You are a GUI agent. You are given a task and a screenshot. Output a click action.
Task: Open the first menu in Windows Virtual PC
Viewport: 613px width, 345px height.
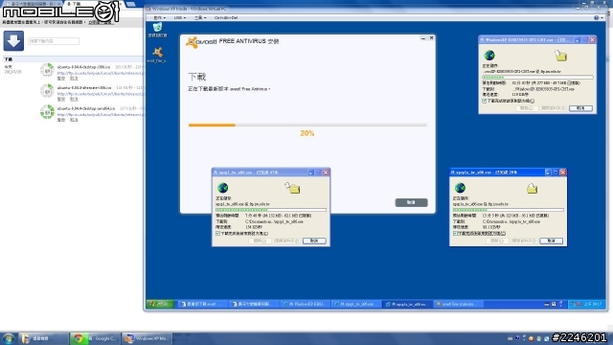point(159,17)
